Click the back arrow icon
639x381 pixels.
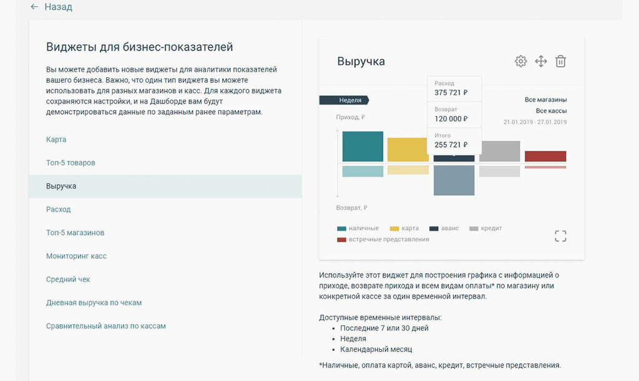pos(34,7)
